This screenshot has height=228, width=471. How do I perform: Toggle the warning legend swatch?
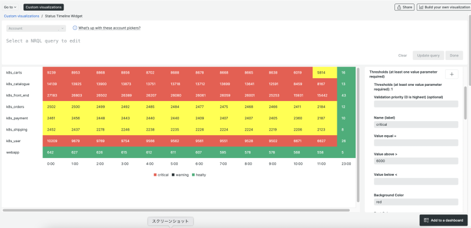[x=173, y=175]
